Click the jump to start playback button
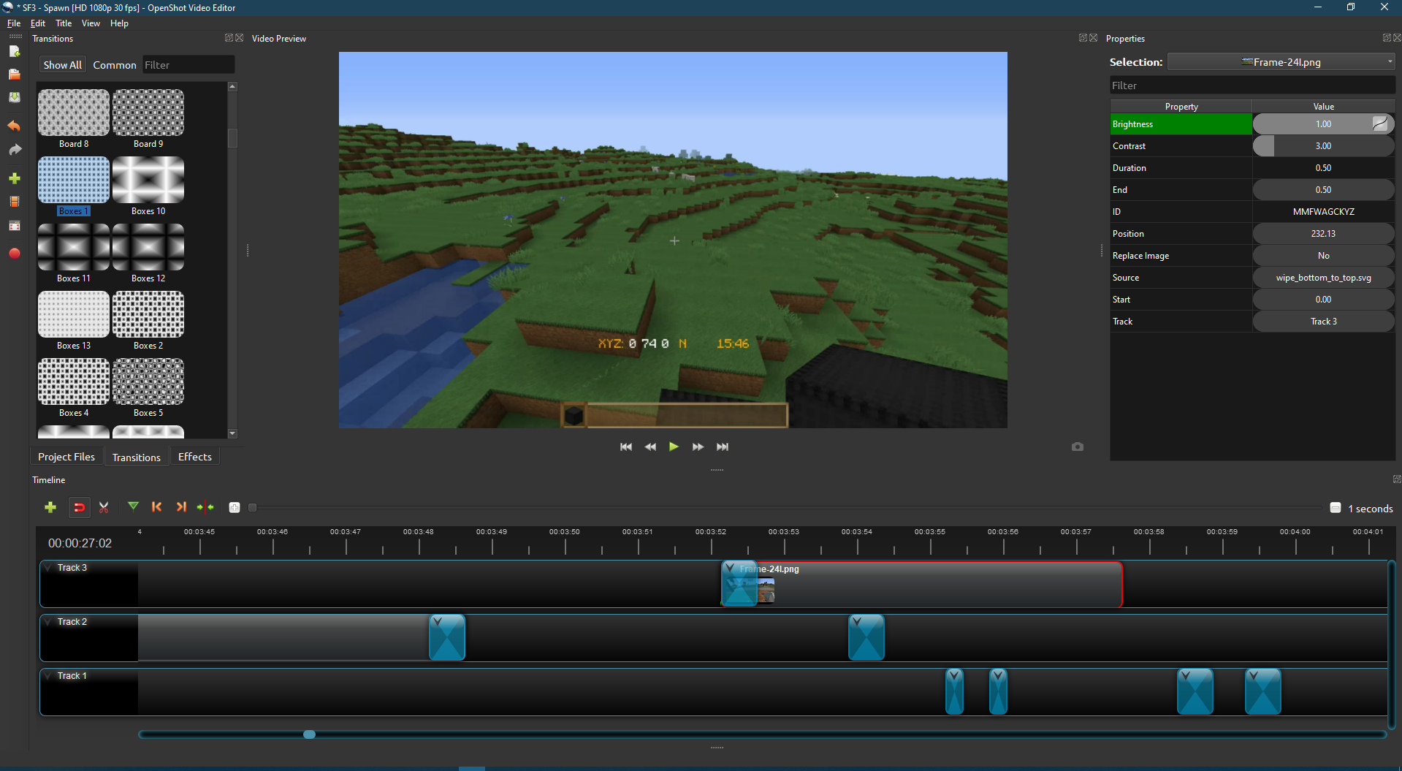The image size is (1402, 771). click(x=626, y=447)
